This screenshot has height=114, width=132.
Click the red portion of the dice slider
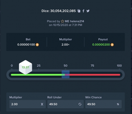[x=95, y=75]
